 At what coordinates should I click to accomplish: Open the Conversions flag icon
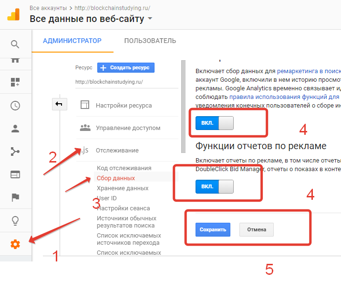15,197
